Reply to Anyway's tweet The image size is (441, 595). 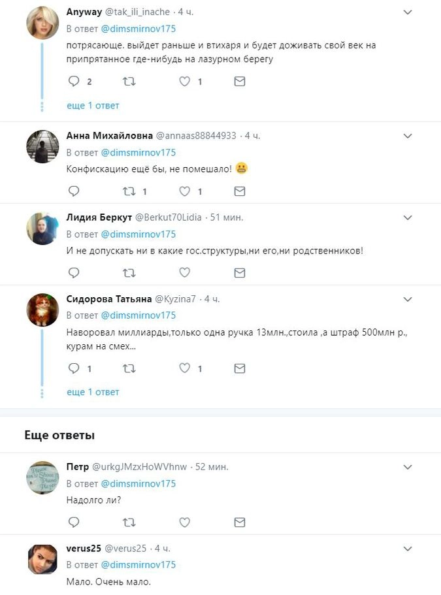pyautogui.click(x=74, y=82)
